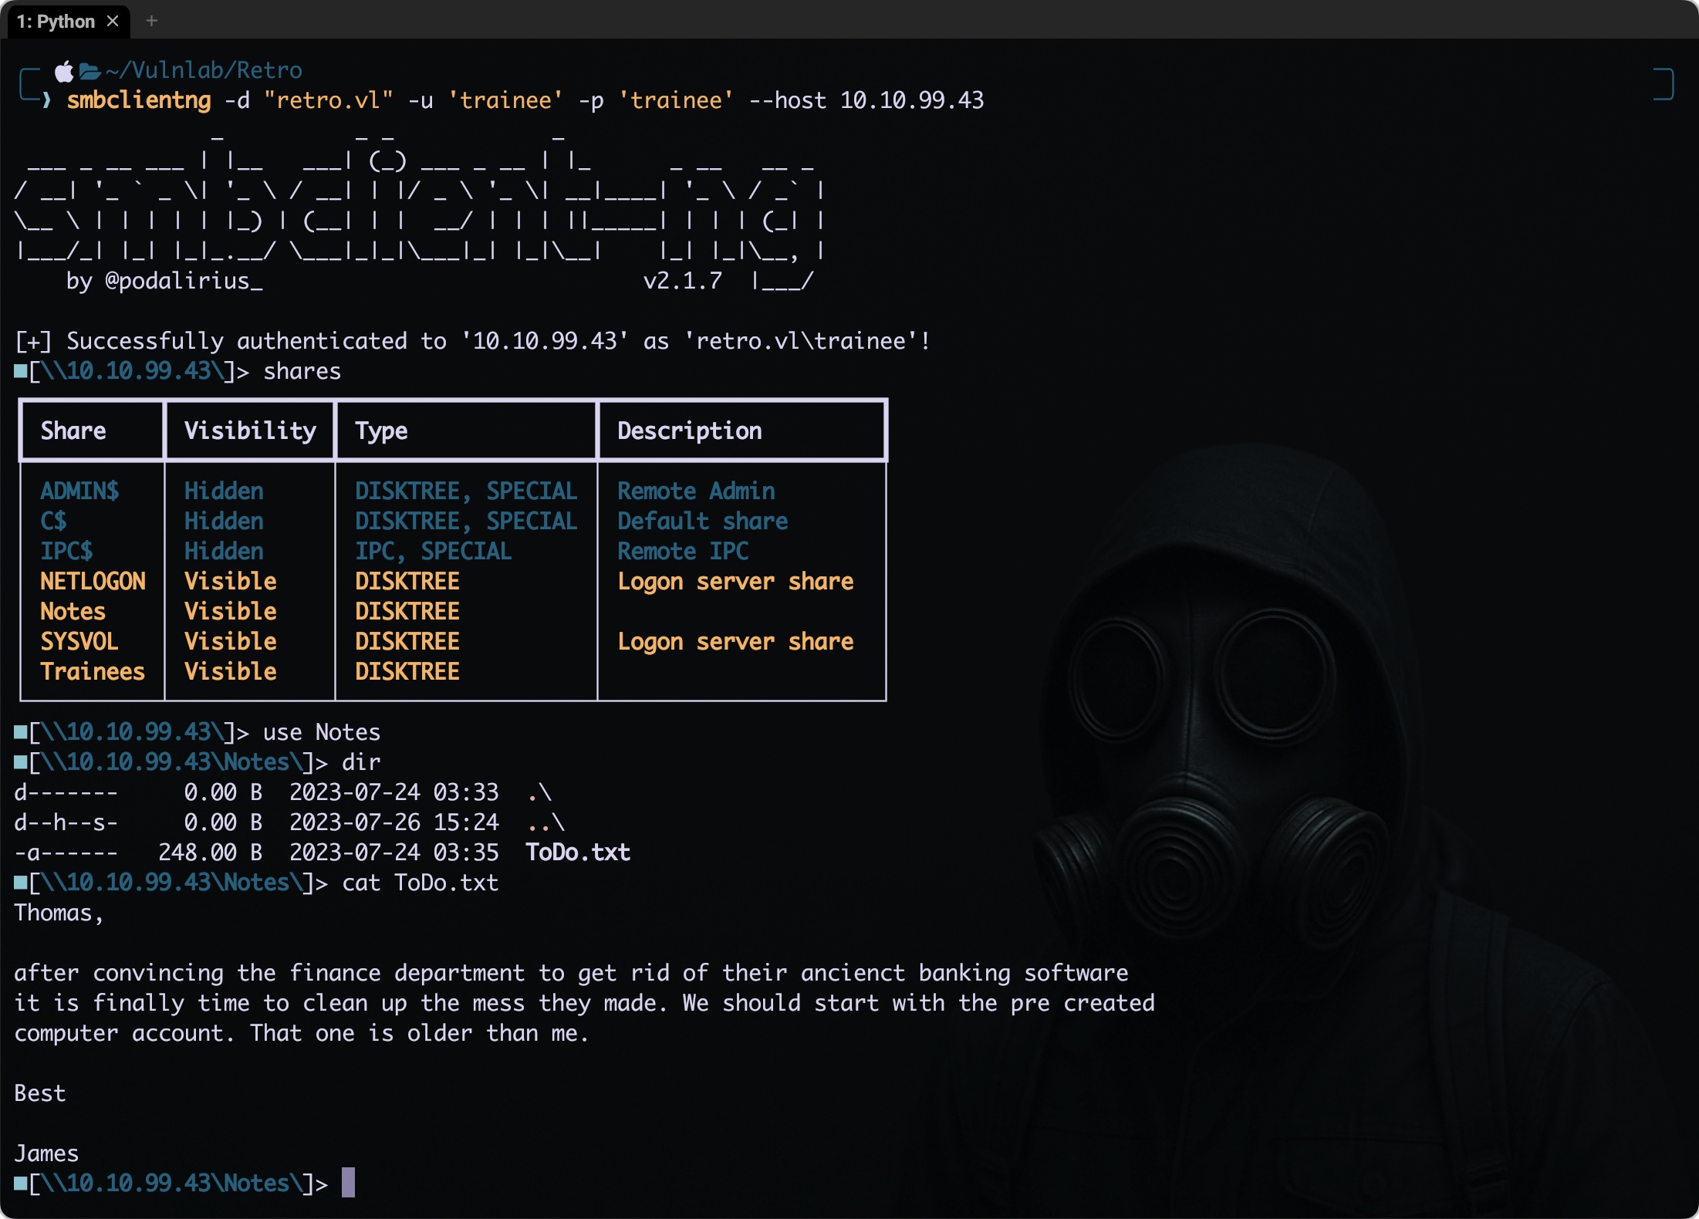Click the 'dir' command text
Viewport: 1699px width, 1219px height.
pyautogui.click(x=361, y=762)
